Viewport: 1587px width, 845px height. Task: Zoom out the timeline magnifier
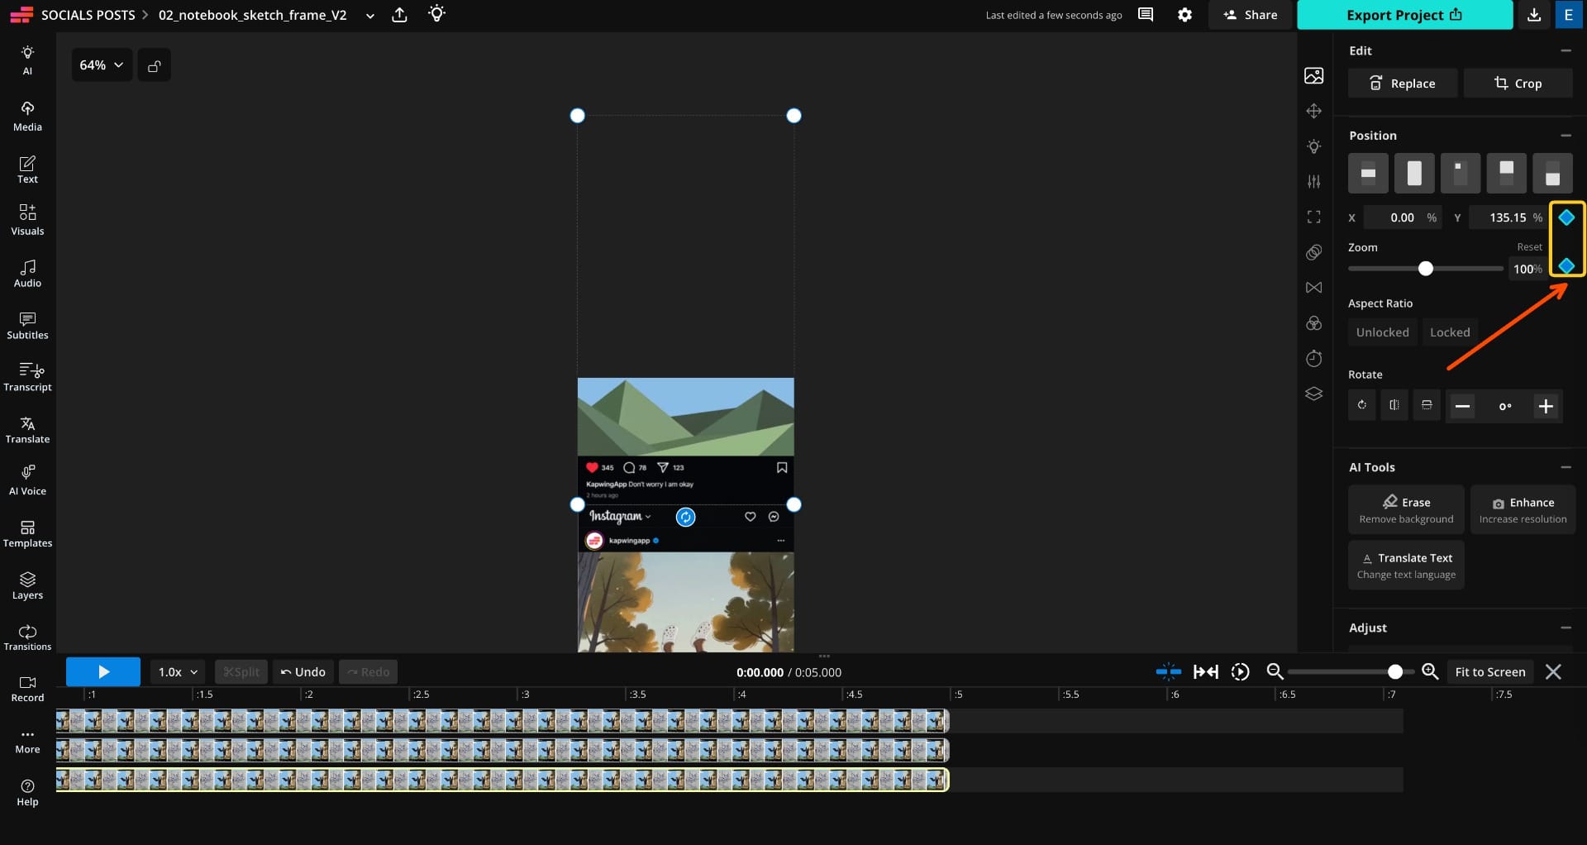(x=1275, y=672)
